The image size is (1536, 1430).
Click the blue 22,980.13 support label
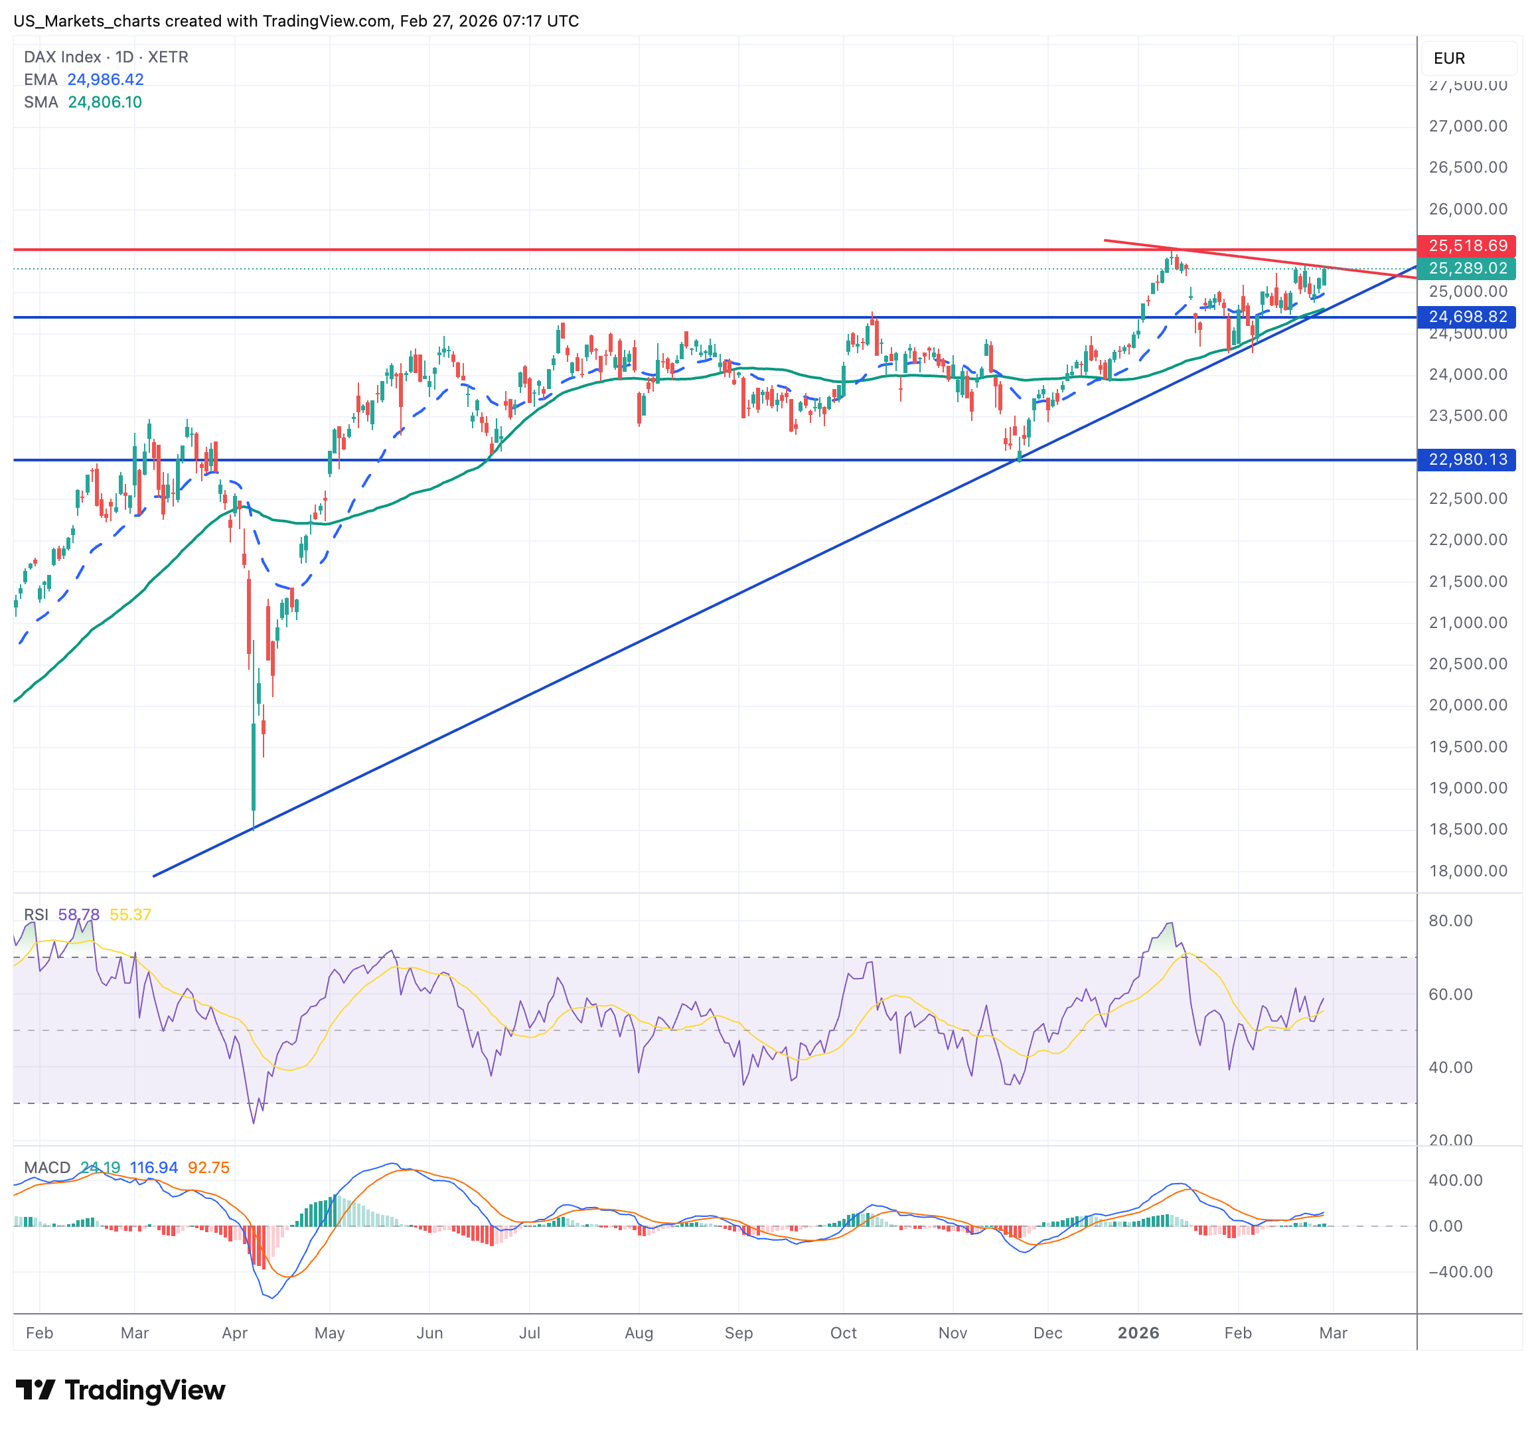point(1466,459)
